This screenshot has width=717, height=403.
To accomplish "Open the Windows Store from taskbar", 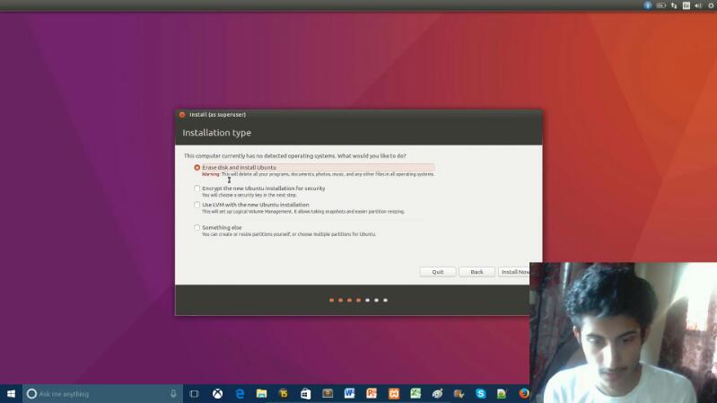I will pos(305,394).
